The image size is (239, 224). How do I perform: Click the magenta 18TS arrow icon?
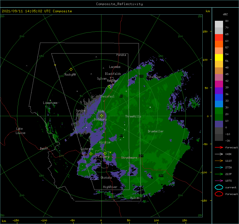[219, 181]
